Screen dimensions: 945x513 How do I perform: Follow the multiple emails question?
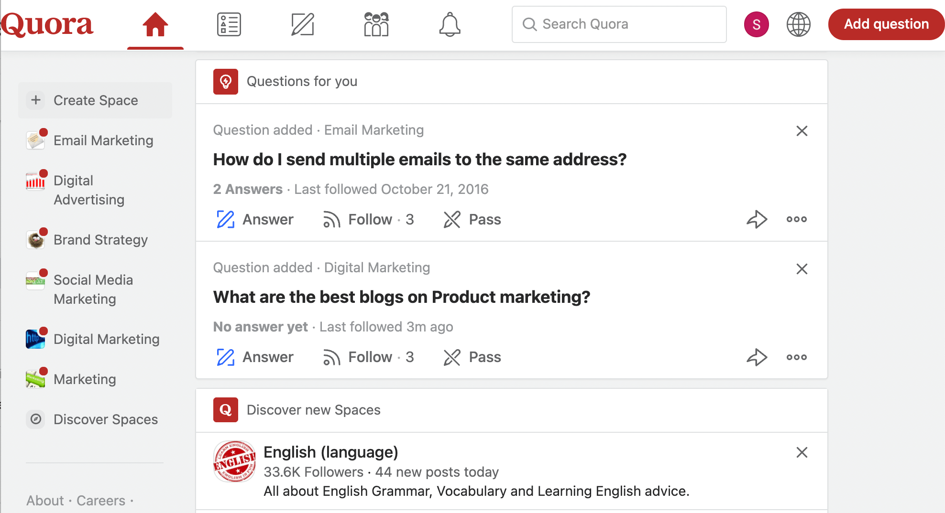click(x=368, y=220)
